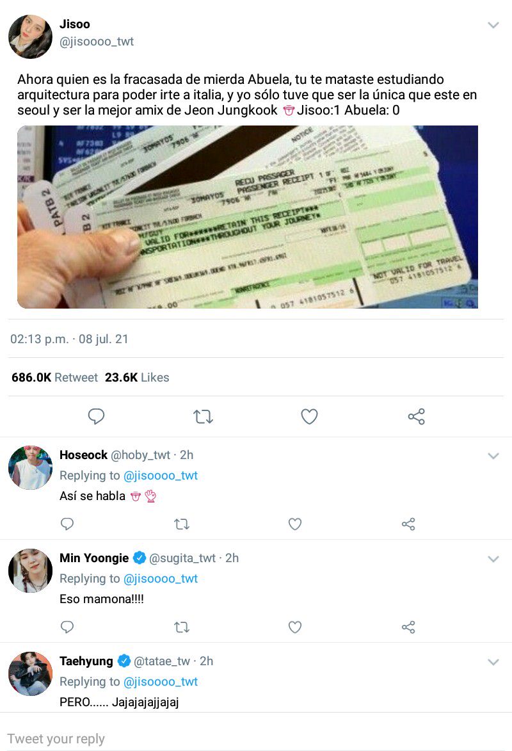Share Hoseock's reply
This screenshot has height=751, width=512.
[x=408, y=524]
